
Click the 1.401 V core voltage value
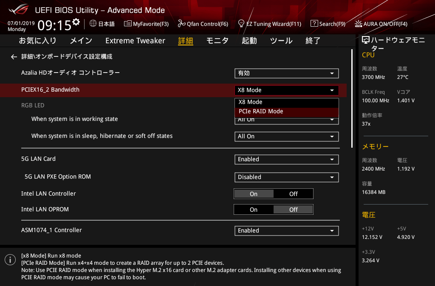click(406, 101)
